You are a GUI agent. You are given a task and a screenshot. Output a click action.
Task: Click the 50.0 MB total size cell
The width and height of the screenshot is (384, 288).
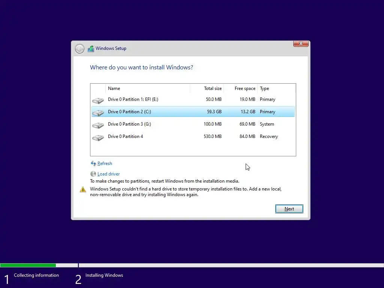213,99
